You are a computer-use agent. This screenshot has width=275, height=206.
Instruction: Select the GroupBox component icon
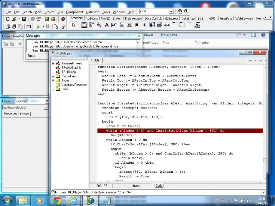click(174, 25)
